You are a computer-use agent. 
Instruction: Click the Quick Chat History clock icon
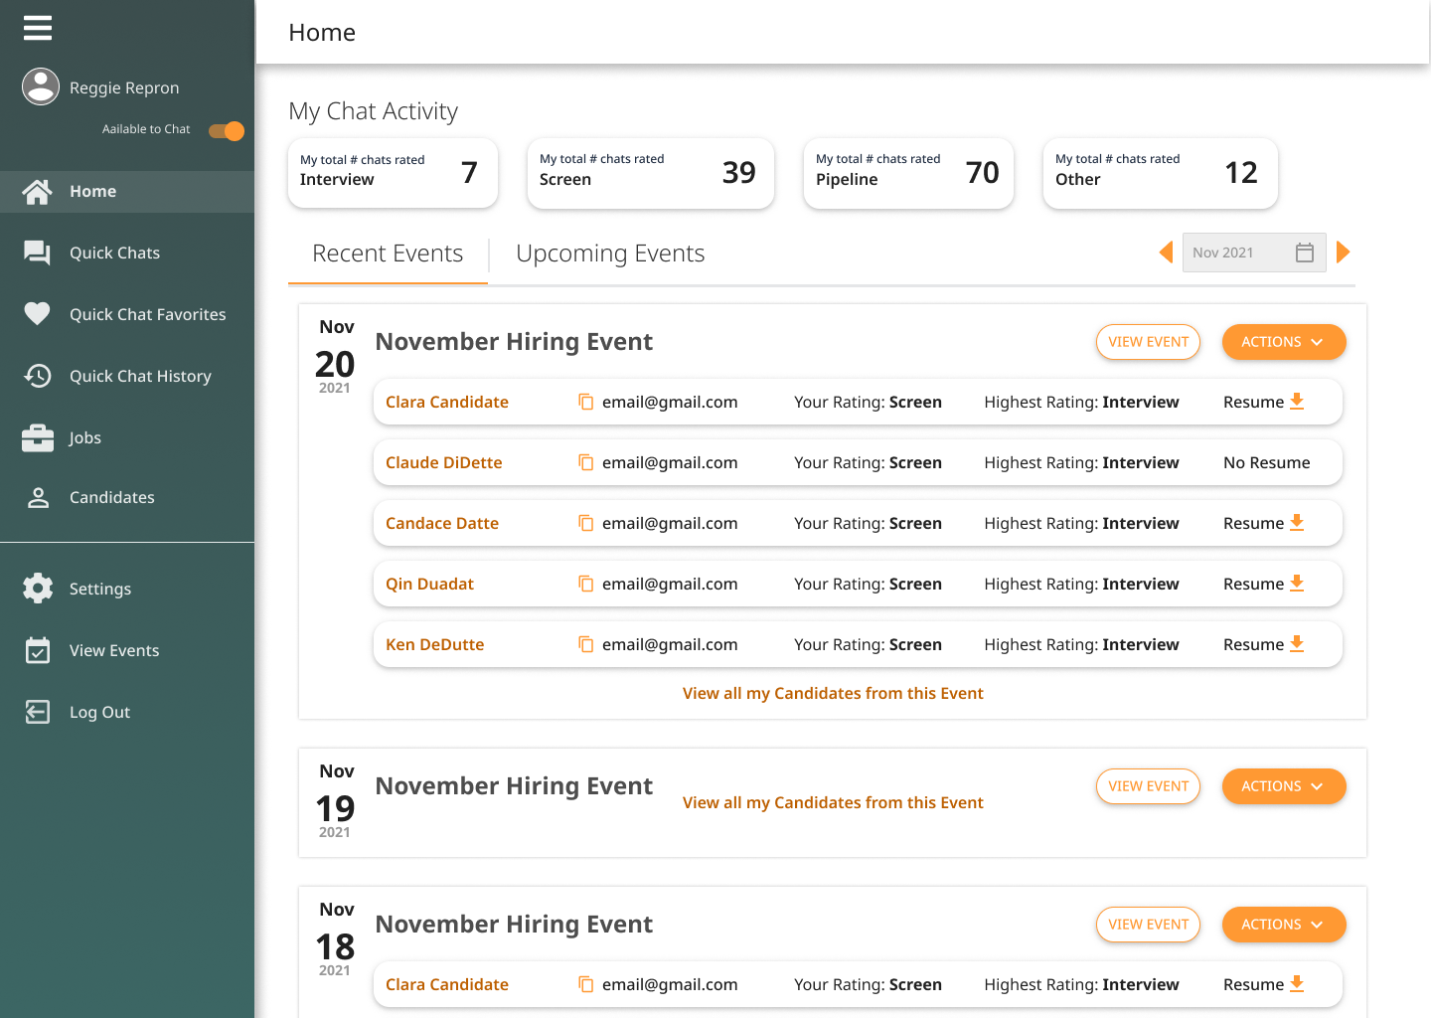pyautogui.click(x=38, y=376)
